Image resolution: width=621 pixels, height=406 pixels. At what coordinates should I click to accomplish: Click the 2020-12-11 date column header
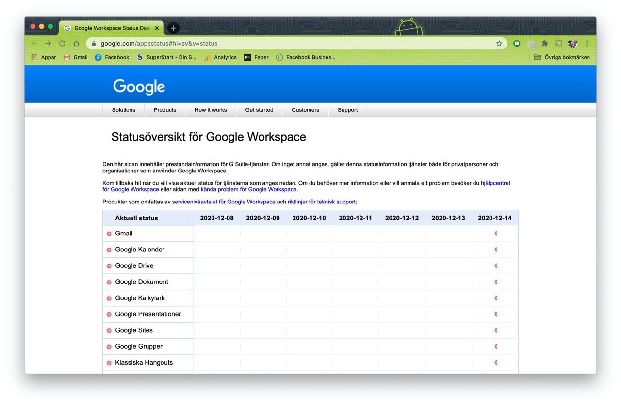356,218
